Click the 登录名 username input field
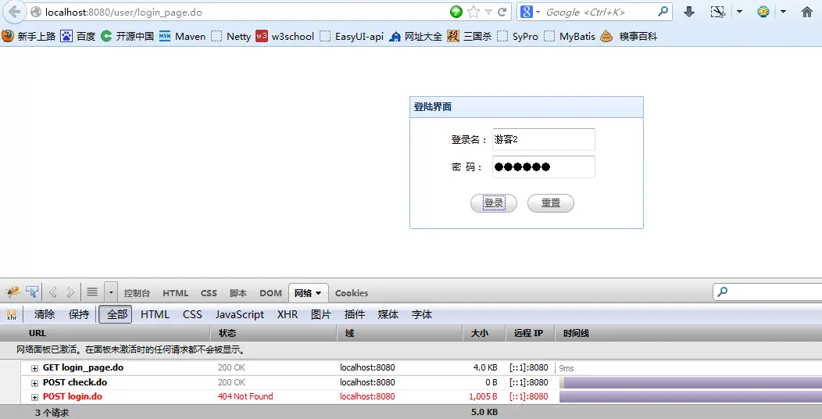The width and height of the screenshot is (822, 419). pyautogui.click(x=544, y=139)
